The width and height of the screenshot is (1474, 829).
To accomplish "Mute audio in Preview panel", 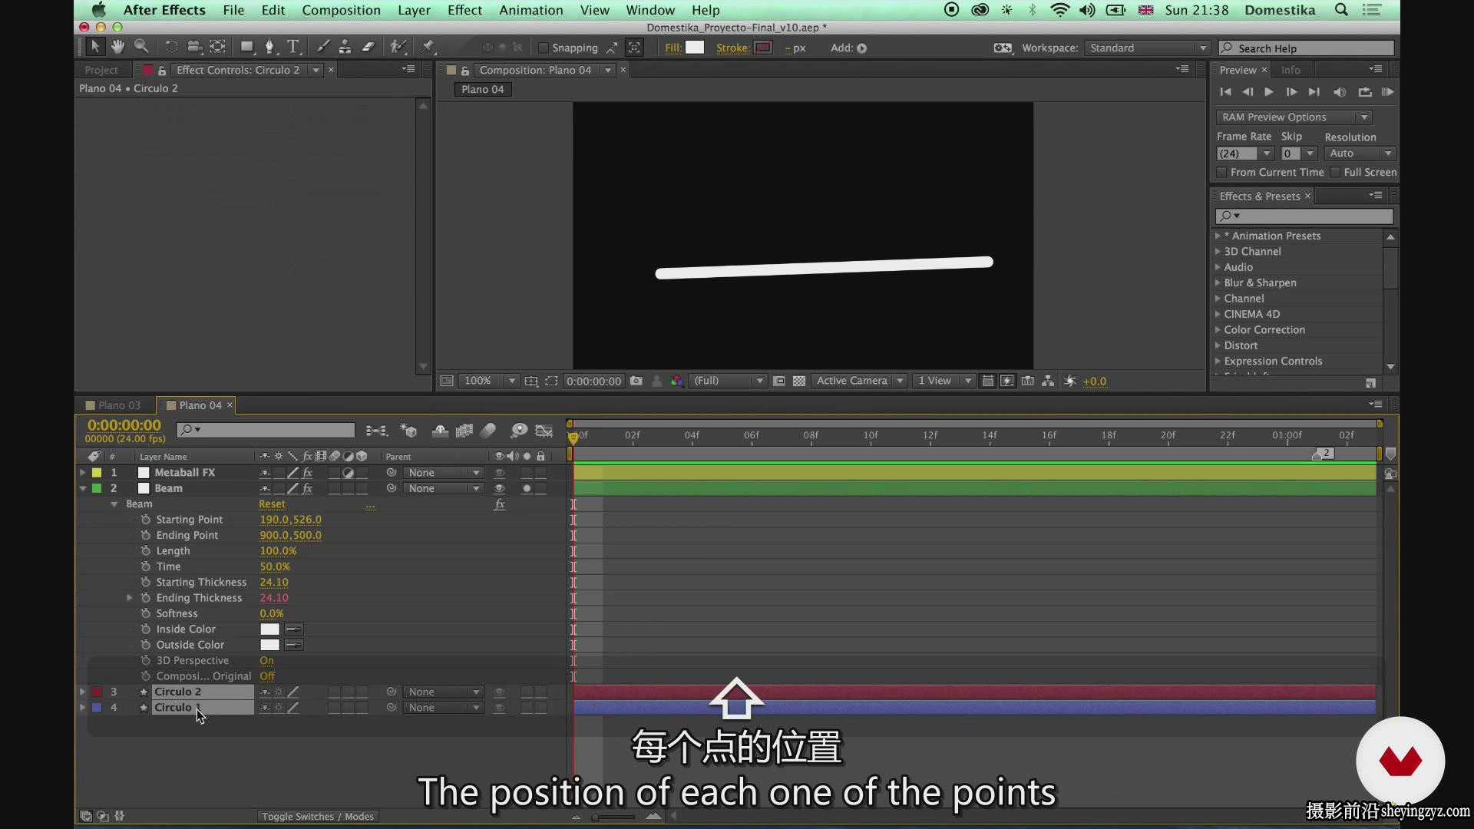I will pos(1340,92).
